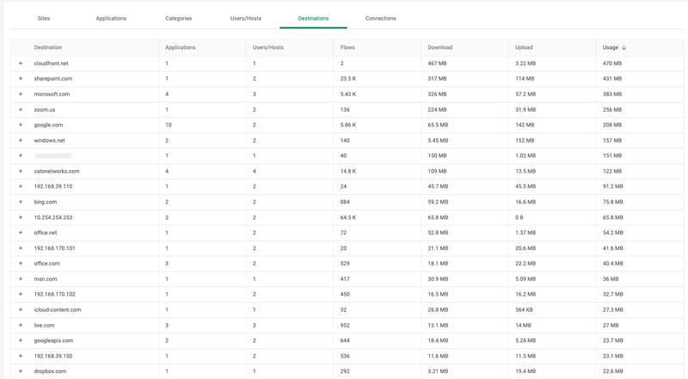Sort by the Users/Hosts column header
Screen dimensions: 688x379
tap(268, 47)
